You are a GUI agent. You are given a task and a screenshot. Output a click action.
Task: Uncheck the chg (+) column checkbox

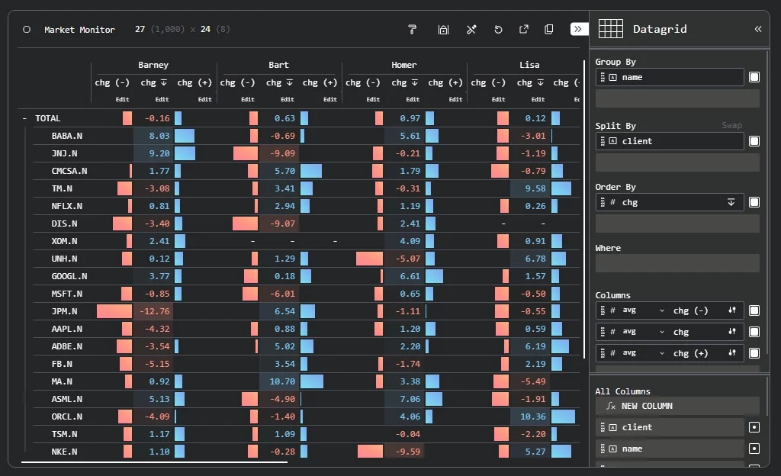754,353
